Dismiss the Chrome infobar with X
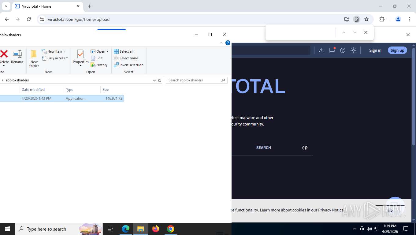Screen dimensions: 416x235 tap(408, 35)
